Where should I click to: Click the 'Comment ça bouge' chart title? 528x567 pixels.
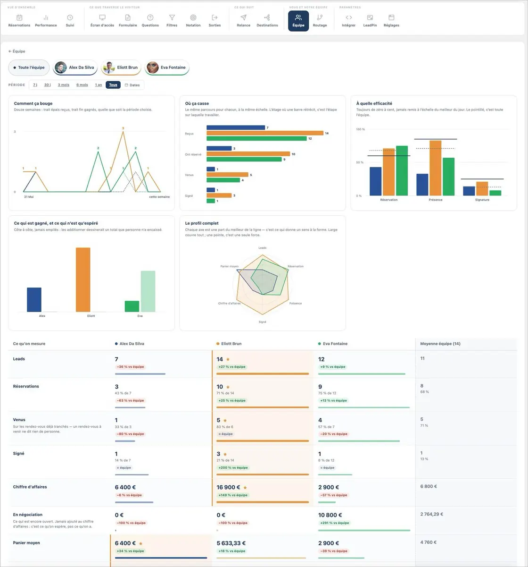click(33, 103)
